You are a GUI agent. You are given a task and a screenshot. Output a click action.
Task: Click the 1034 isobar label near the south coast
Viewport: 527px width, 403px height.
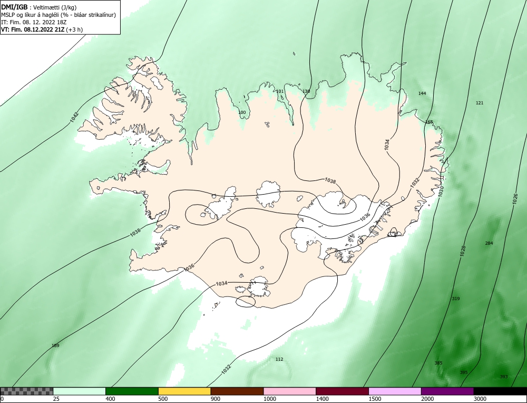(x=221, y=284)
